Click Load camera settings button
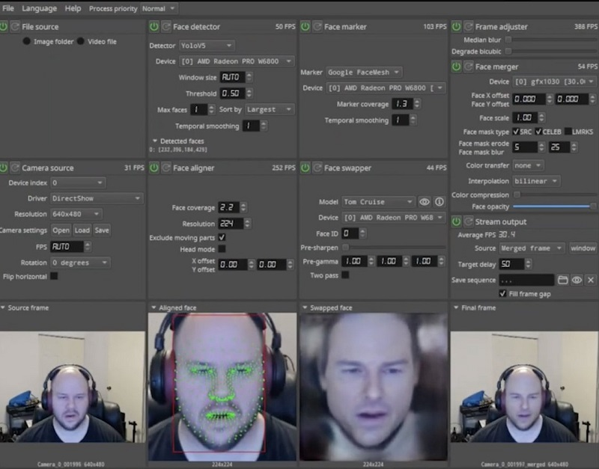Screen dimensions: 599x469 (82, 230)
